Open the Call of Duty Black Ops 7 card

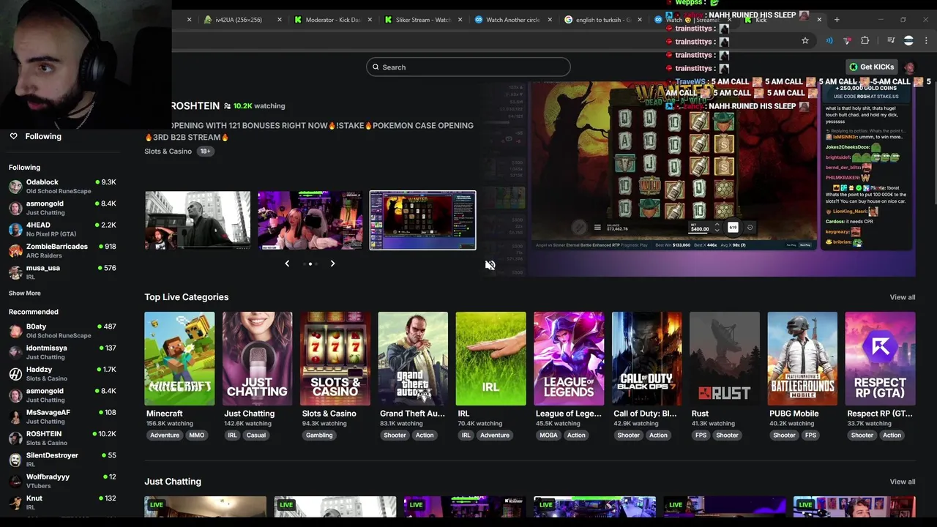(647, 359)
